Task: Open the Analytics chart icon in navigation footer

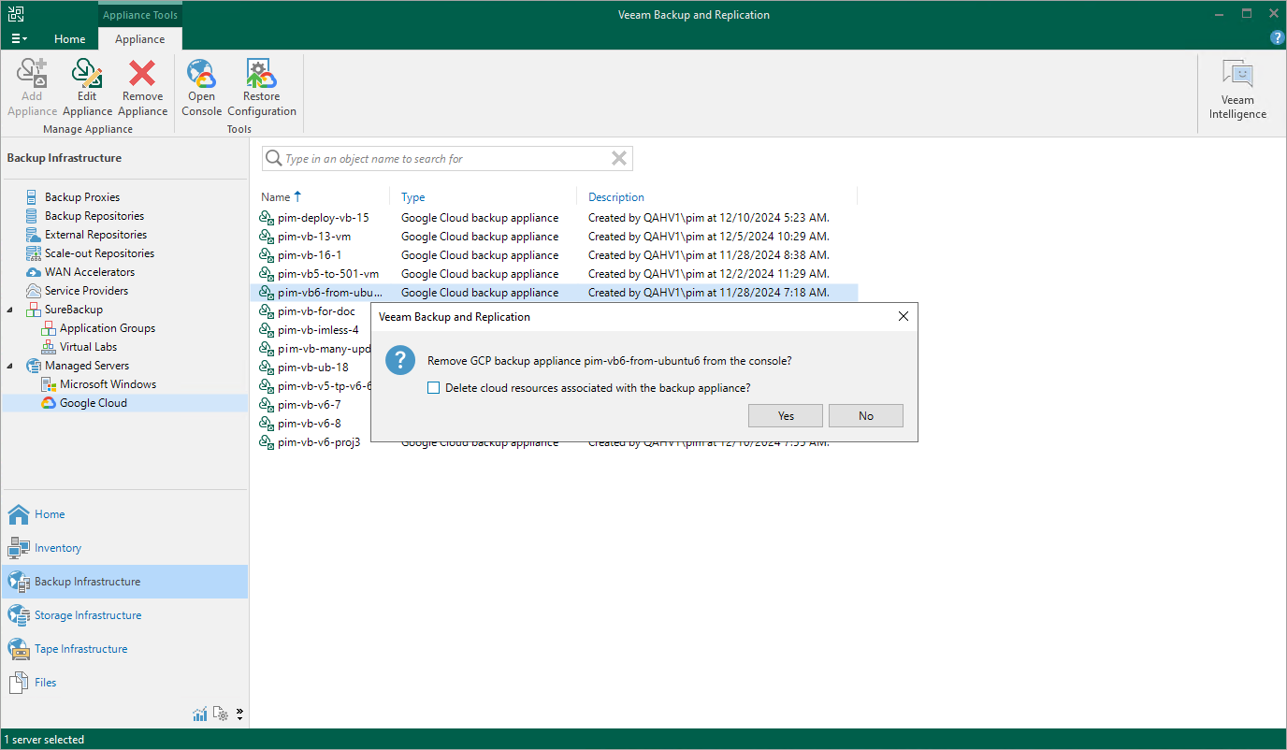Action: coord(200,714)
